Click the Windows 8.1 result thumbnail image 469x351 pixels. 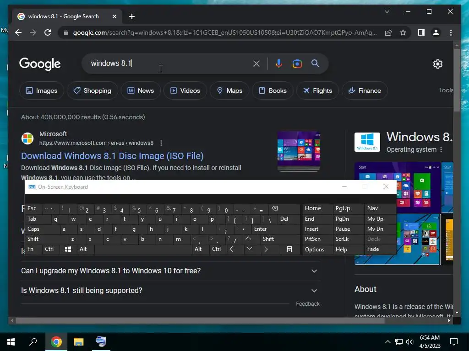[x=299, y=151]
